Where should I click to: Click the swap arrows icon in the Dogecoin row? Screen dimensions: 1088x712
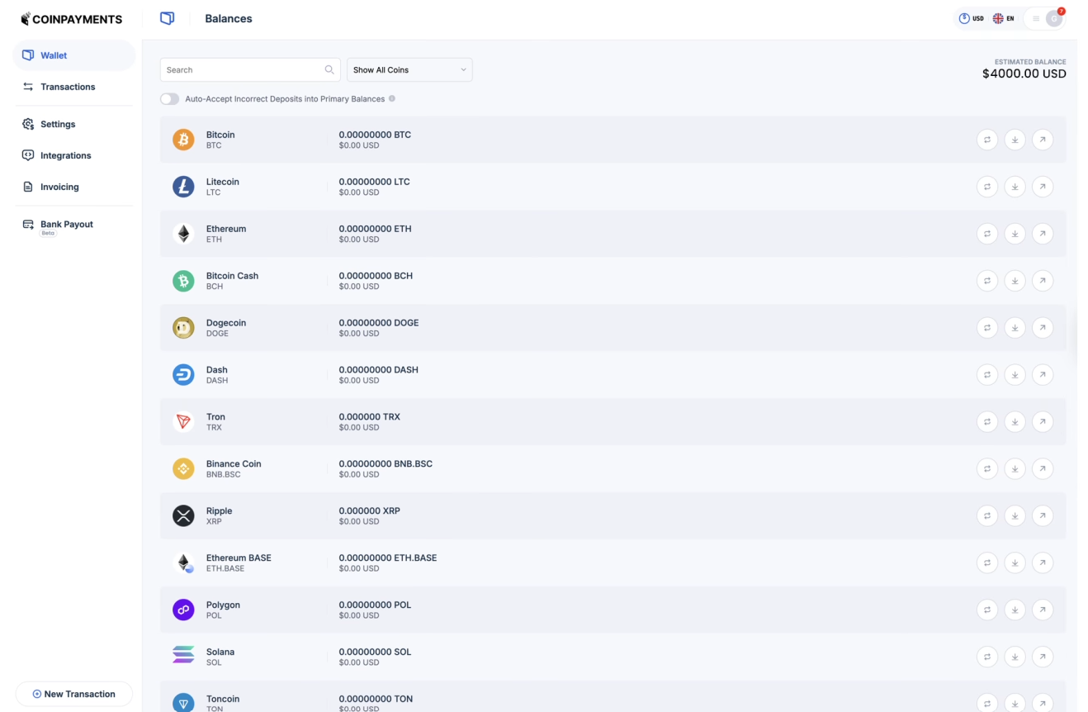(x=987, y=328)
